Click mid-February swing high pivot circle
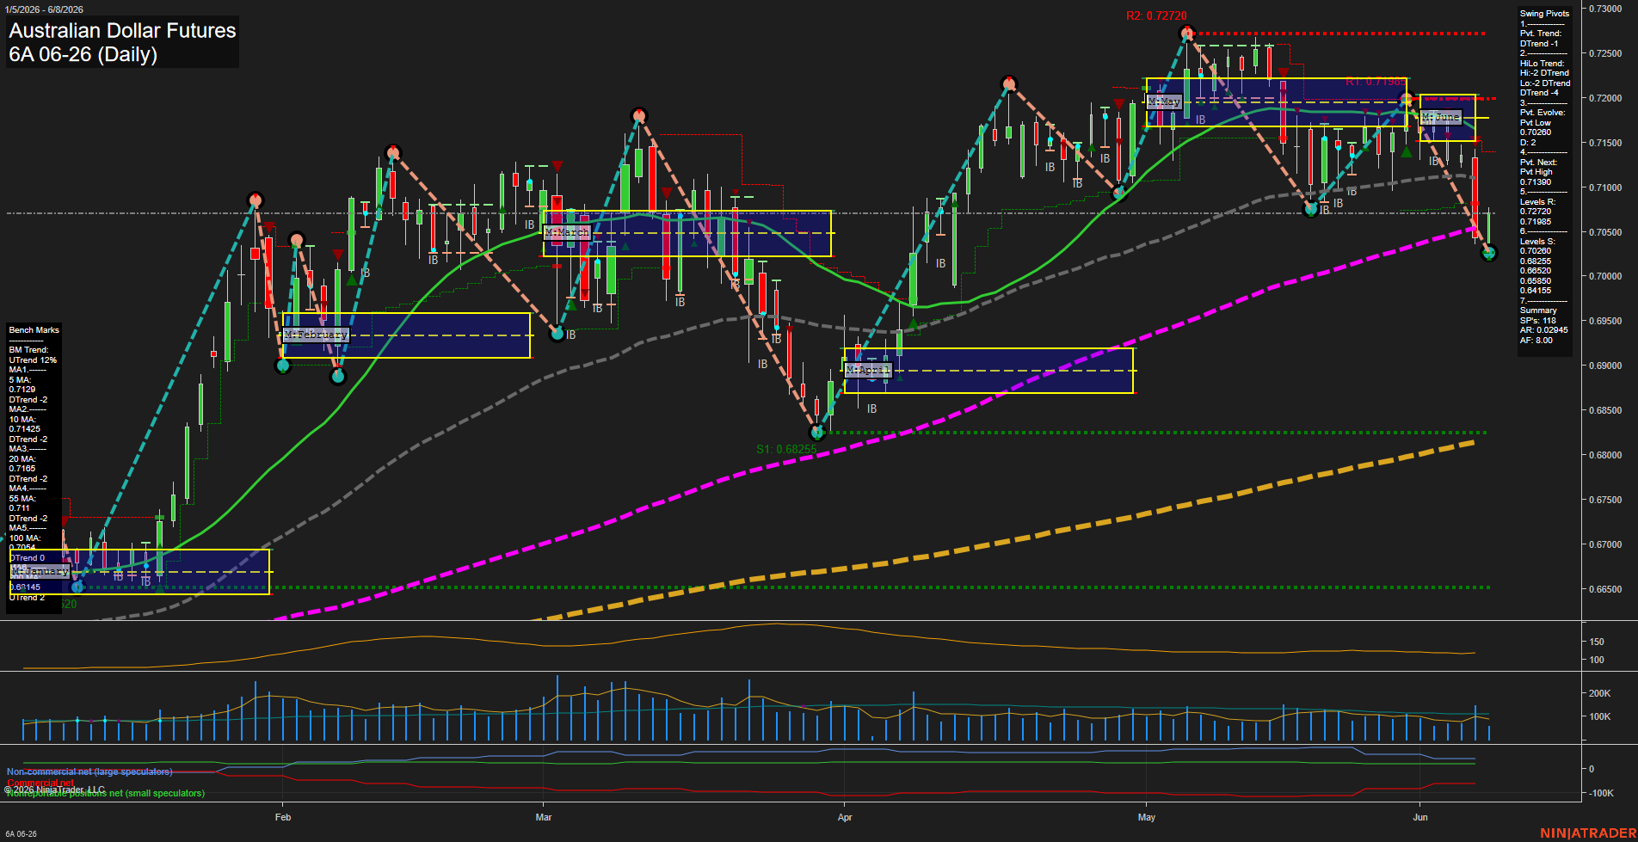The width and height of the screenshot is (1638, 842). 393,152
